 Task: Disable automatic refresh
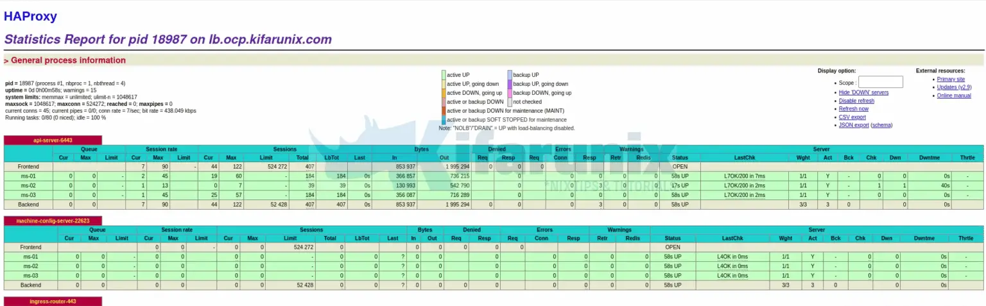point(856,101)
